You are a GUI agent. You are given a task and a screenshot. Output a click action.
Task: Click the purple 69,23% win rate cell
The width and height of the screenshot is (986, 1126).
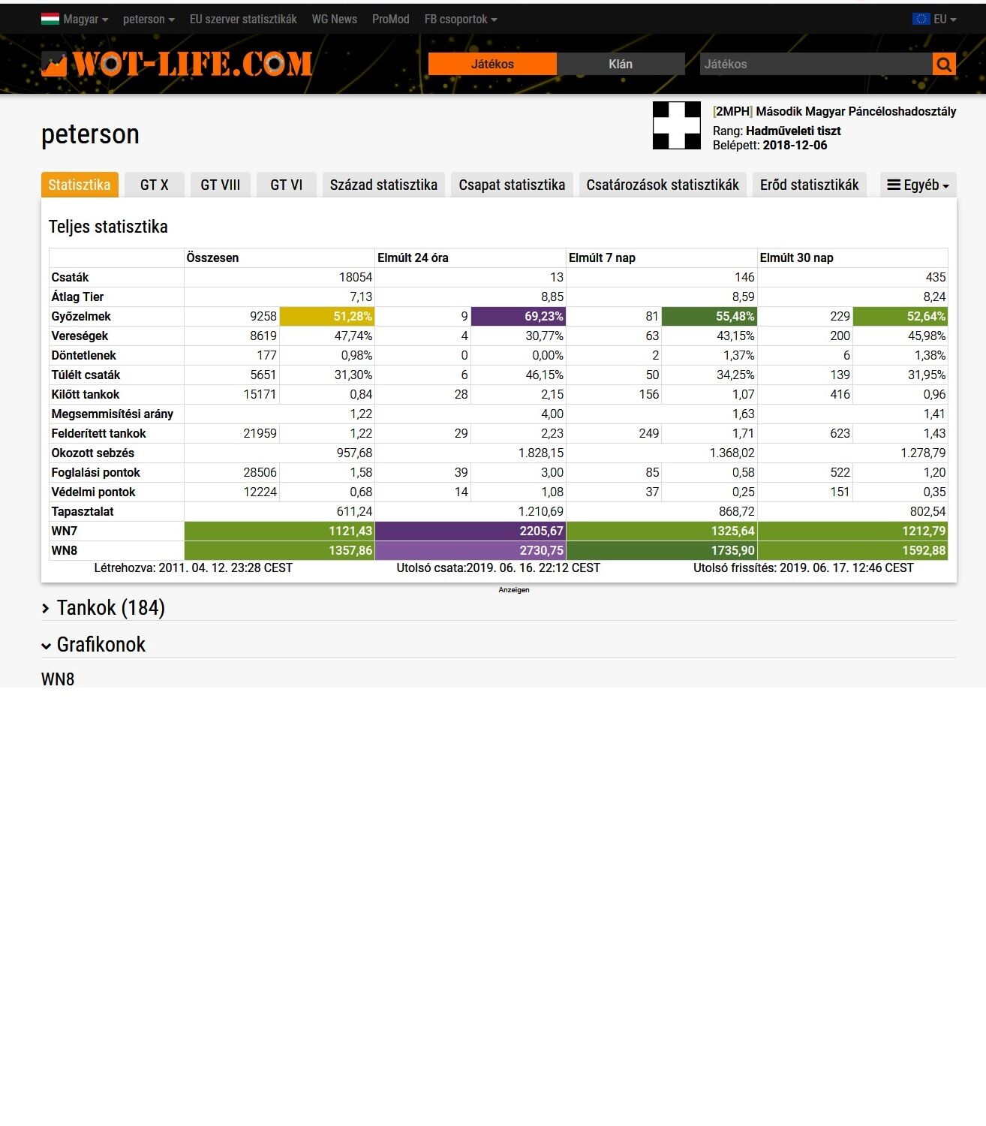(518, 316)
